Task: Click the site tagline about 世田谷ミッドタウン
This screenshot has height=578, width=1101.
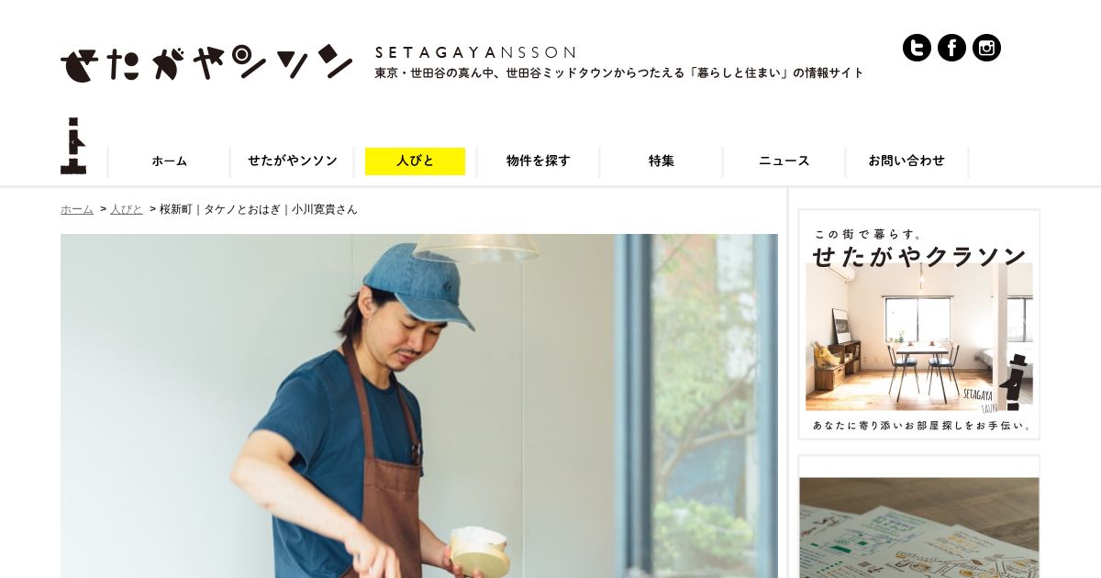Action: (619, 73)
